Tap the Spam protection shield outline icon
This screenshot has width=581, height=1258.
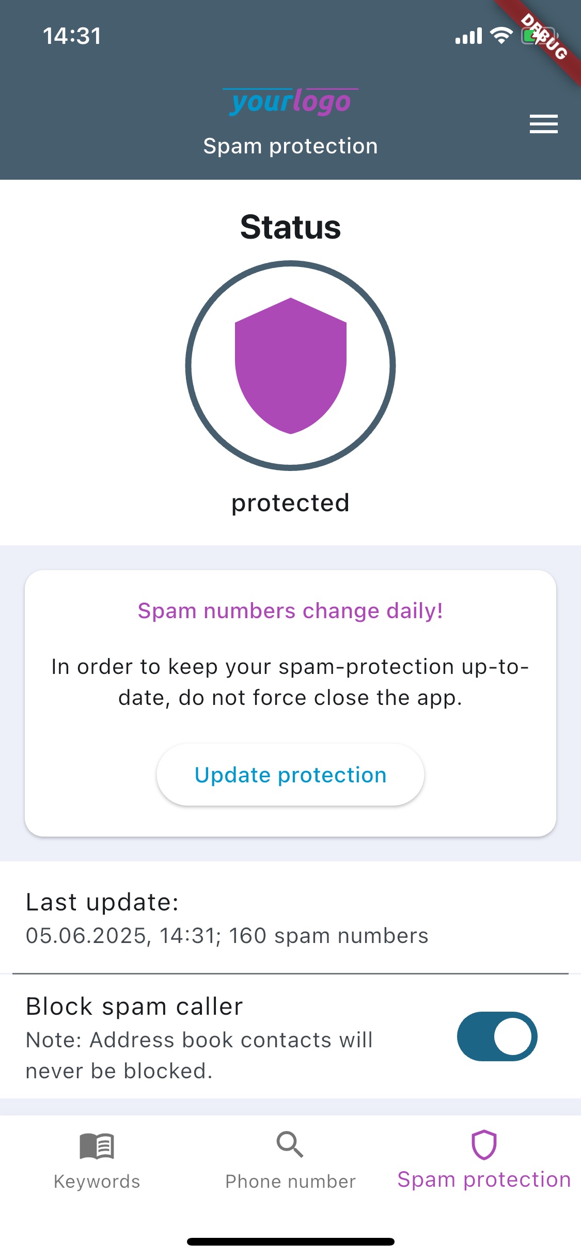484,1144
